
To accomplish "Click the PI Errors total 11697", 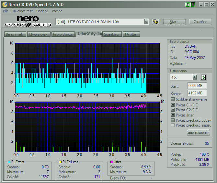I will coord(44,177).
